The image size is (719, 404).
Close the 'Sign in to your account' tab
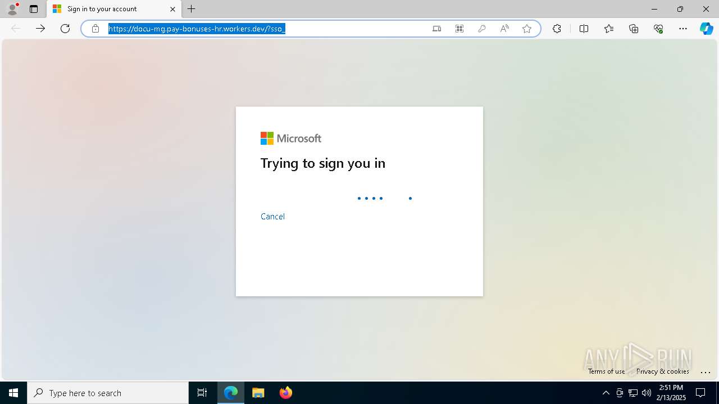point(172,9)
